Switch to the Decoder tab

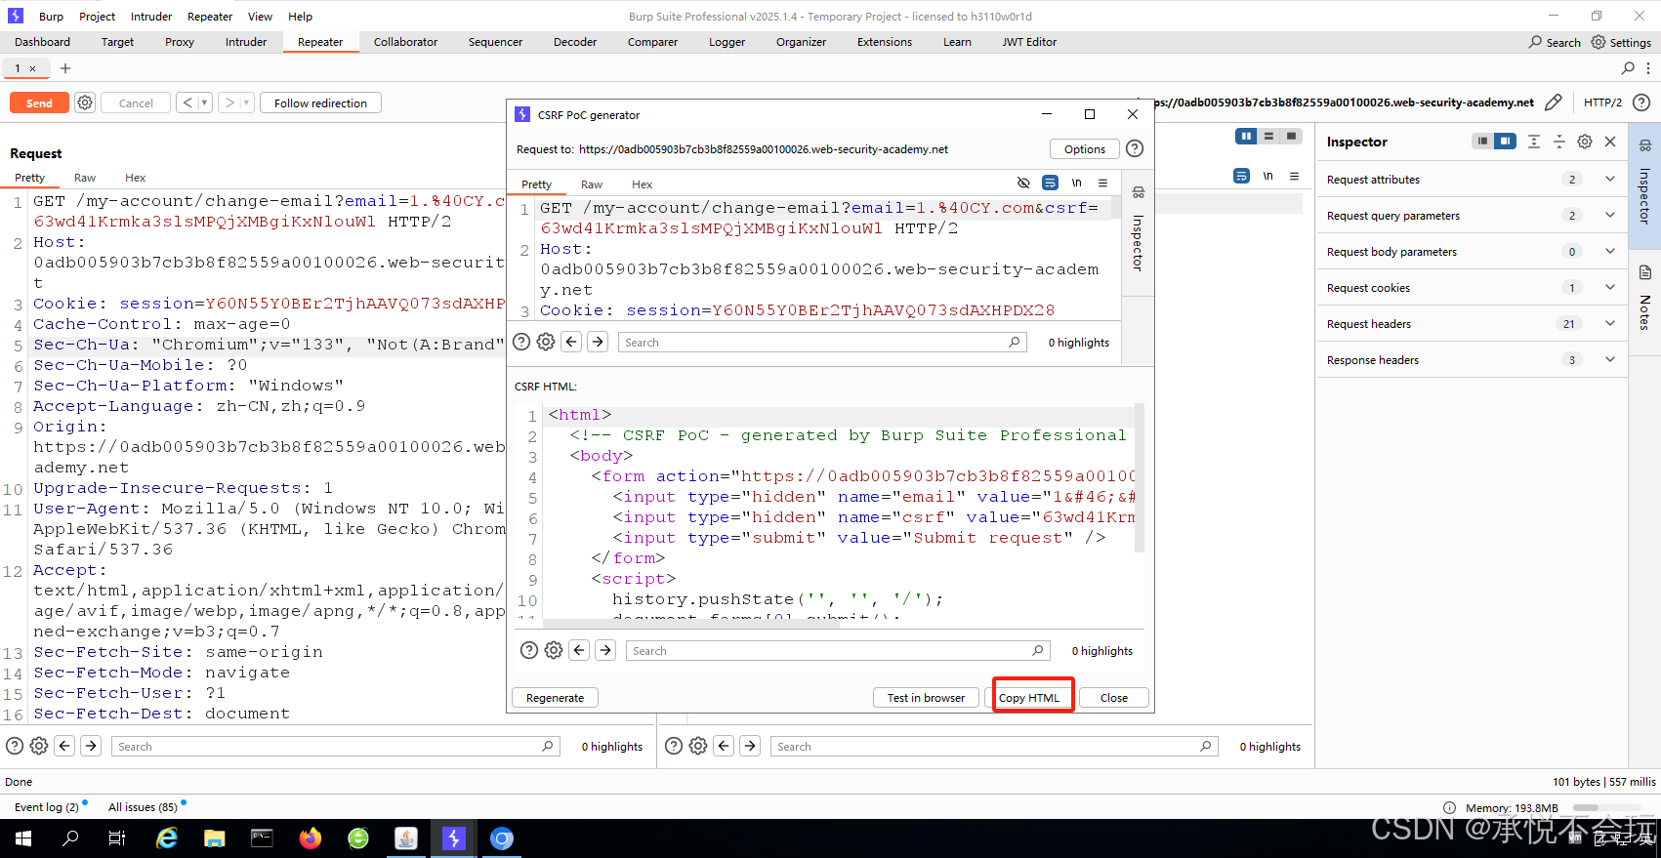pos(575,42)
